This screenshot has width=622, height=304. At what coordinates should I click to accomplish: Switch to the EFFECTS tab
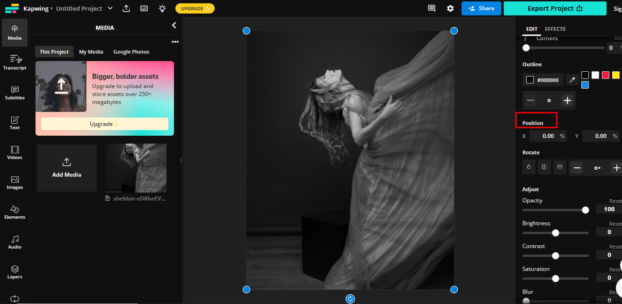click(x=555, y=29)
